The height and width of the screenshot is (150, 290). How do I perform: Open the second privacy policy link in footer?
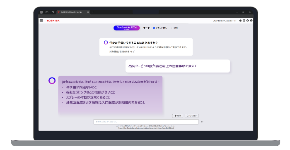(166, 128)
